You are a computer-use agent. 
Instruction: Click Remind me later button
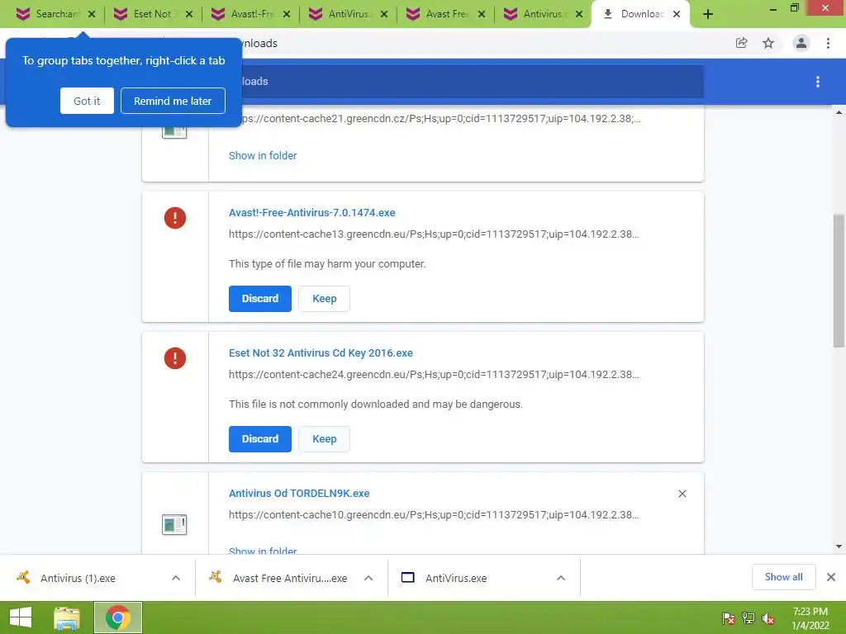click(x=173, y=101)
